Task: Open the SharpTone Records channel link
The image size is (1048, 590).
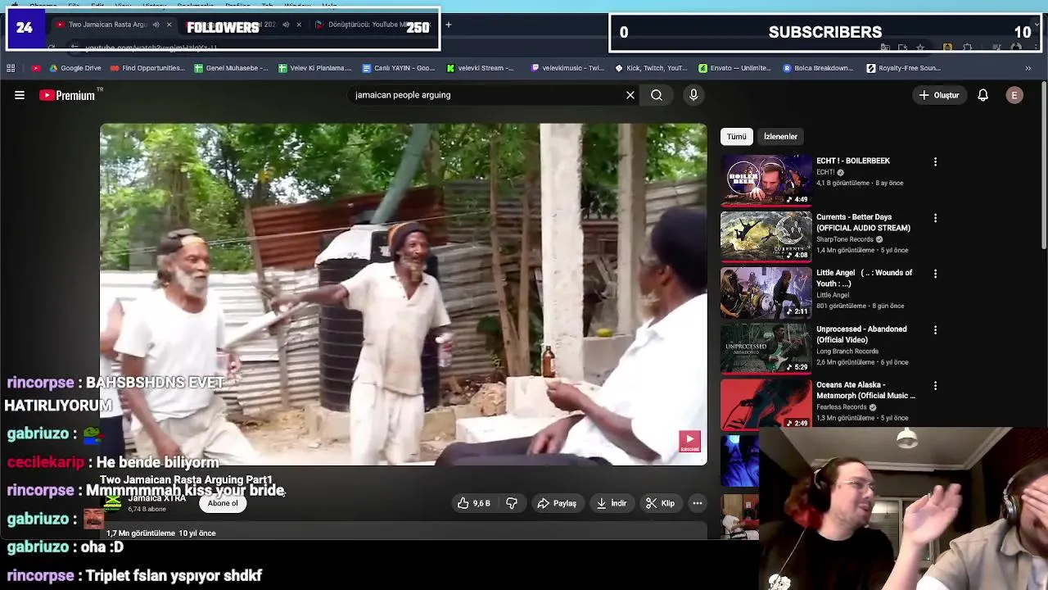Action: coord(844,239)
